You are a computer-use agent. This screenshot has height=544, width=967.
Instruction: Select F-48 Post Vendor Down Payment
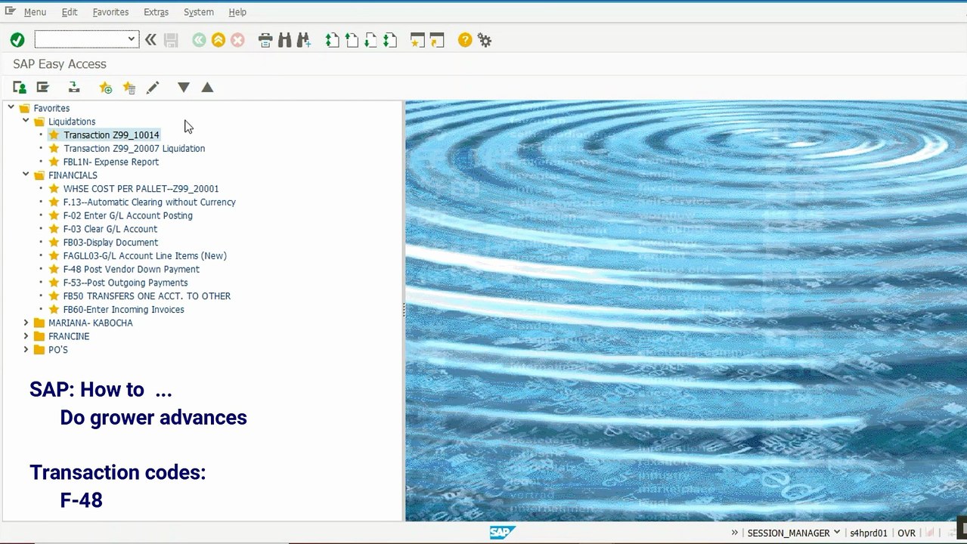[x=132, y=269]
